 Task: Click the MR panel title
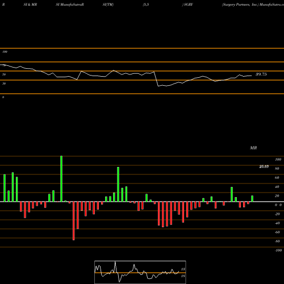coord(253,148)
